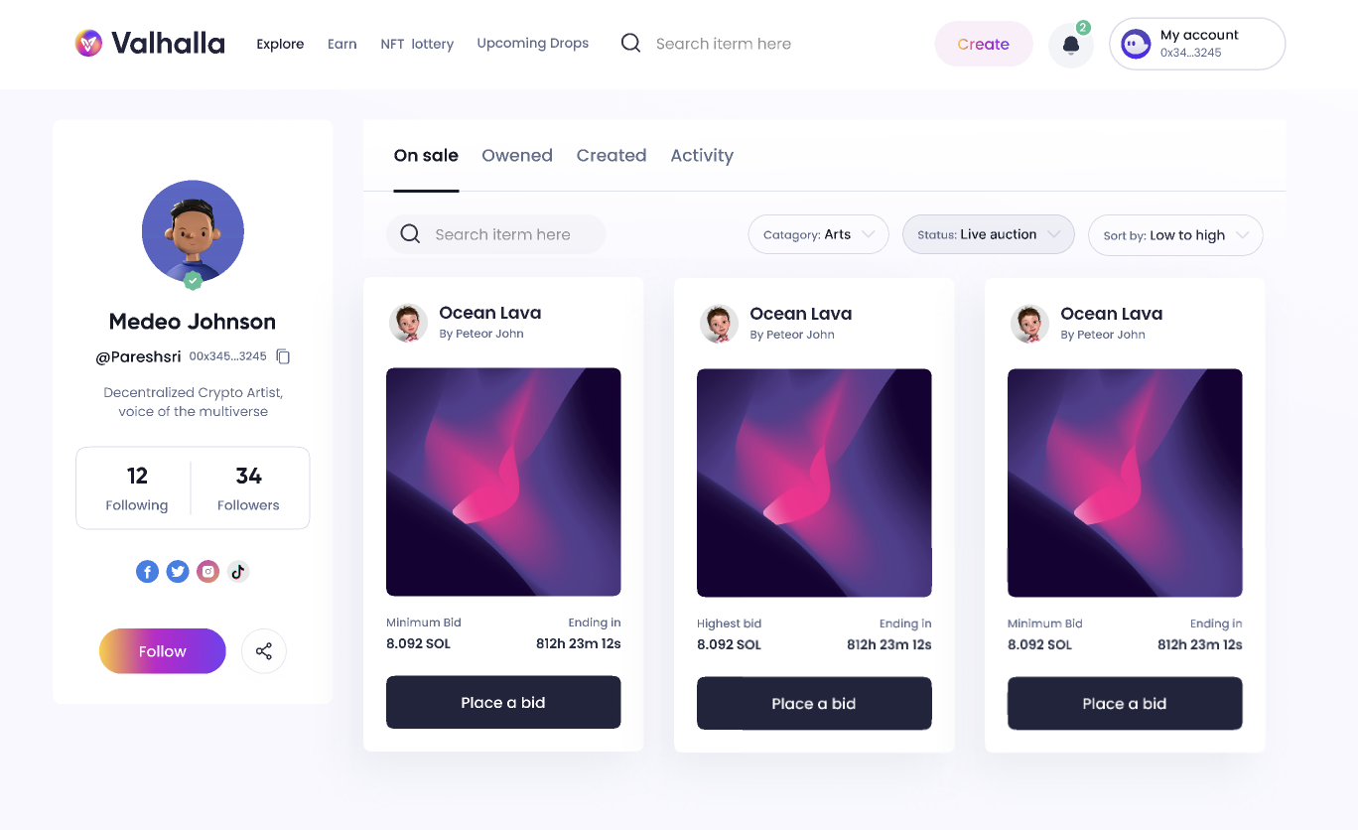This screenshot has height=830, width=1358.
Task: Expand Sort by: Low to high dropdown
Action: coord(1175,235)
